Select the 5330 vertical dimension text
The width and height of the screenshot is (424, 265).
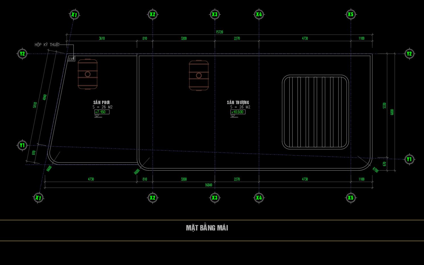click(x=384, y=106)
